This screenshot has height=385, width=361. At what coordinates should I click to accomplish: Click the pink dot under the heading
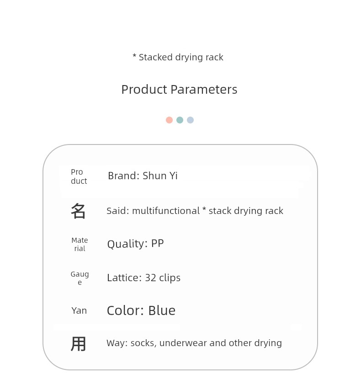169,120
